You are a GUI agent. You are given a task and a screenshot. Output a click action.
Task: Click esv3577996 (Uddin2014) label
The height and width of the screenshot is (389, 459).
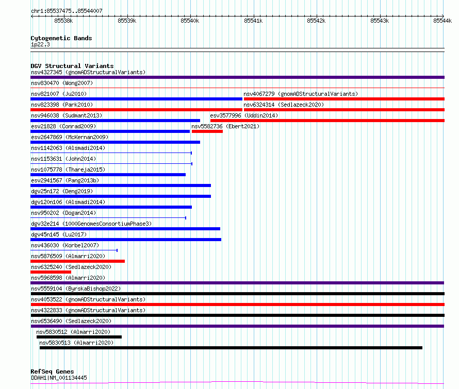point(244,115)
